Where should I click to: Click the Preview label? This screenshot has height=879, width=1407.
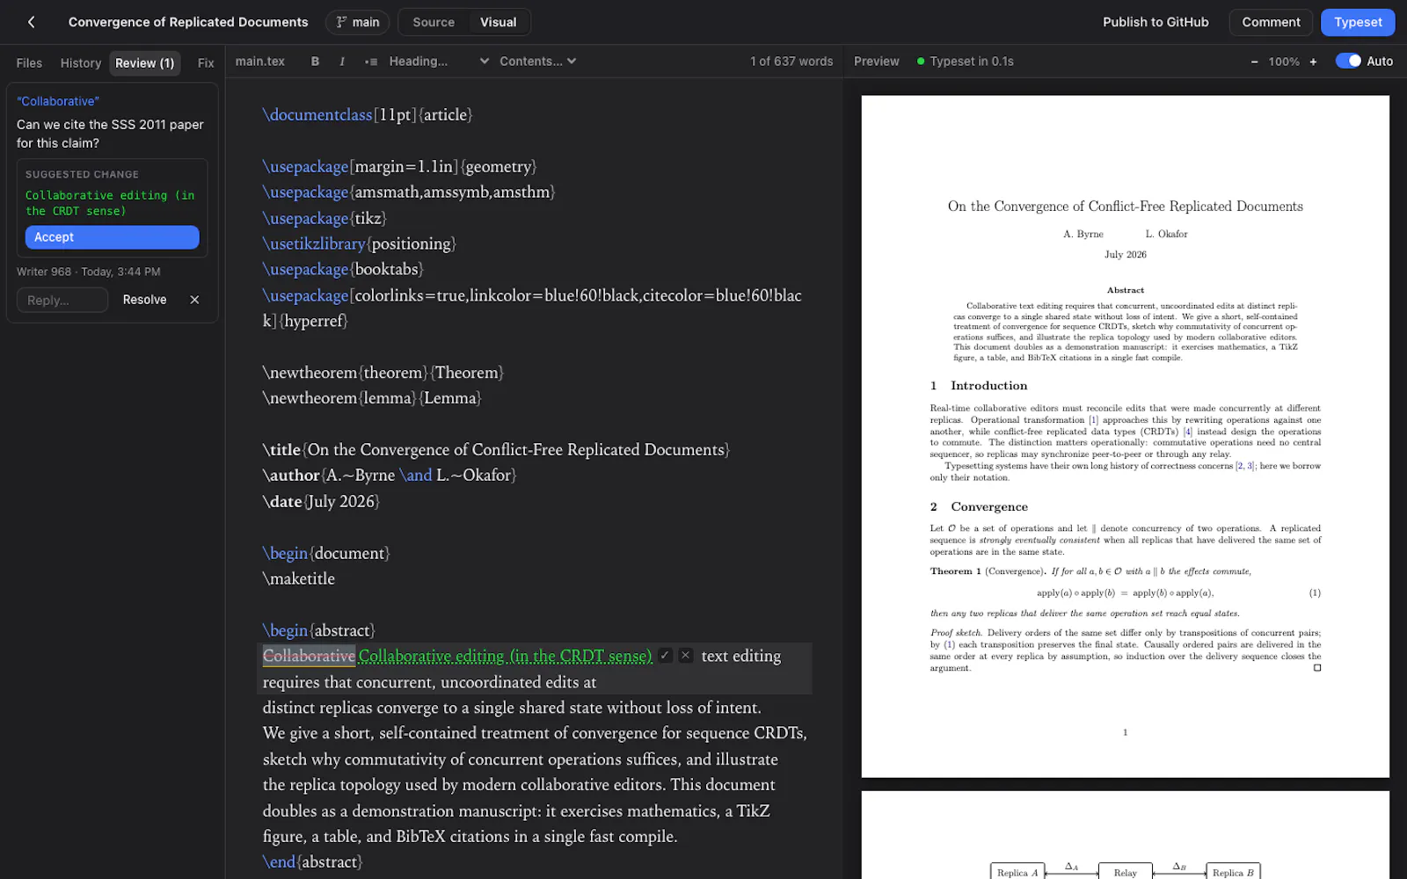[876, 62]
